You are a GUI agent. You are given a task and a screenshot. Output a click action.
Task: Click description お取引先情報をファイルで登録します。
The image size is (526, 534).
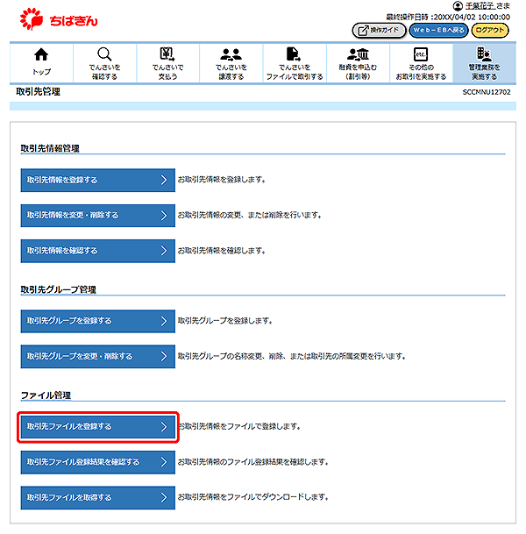tap(239, 426)
